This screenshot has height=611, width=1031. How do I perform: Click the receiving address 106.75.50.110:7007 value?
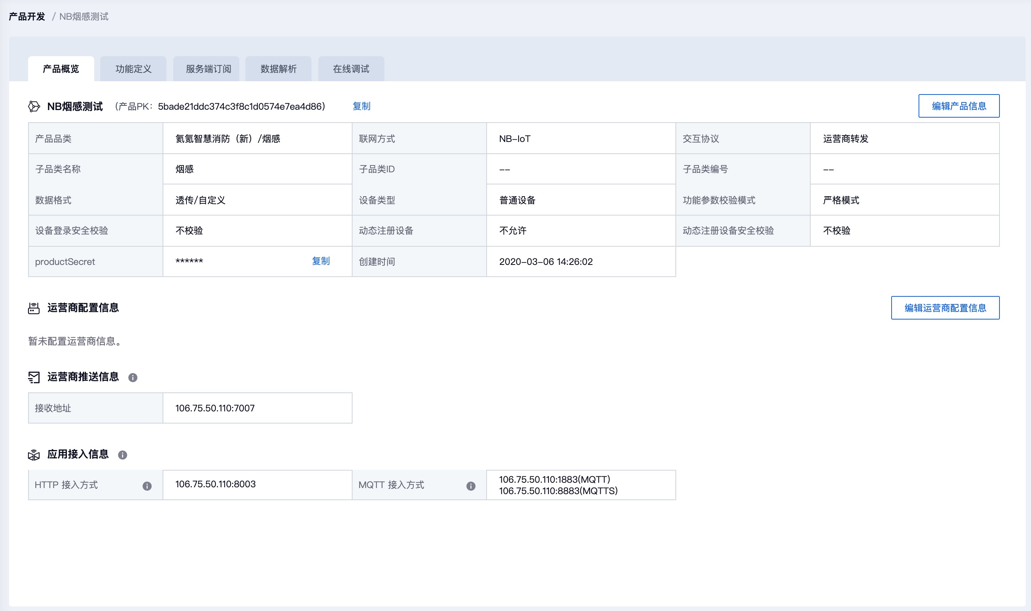pos(215,408)
